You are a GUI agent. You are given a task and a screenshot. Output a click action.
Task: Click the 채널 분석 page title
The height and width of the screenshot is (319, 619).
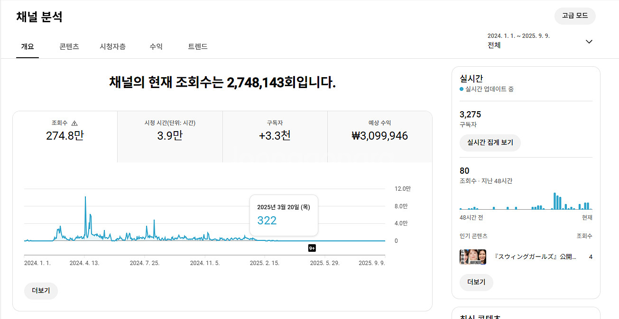click(39, 17)
